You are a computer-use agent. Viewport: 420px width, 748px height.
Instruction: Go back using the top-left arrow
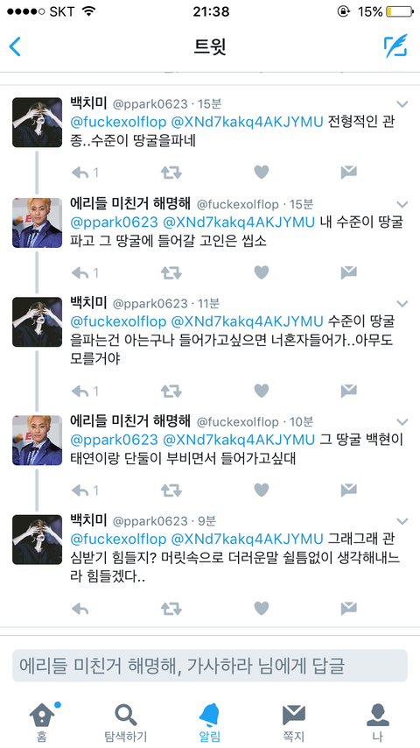click(x=15, y=46)
